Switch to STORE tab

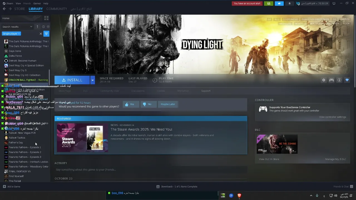click(20, 9)
